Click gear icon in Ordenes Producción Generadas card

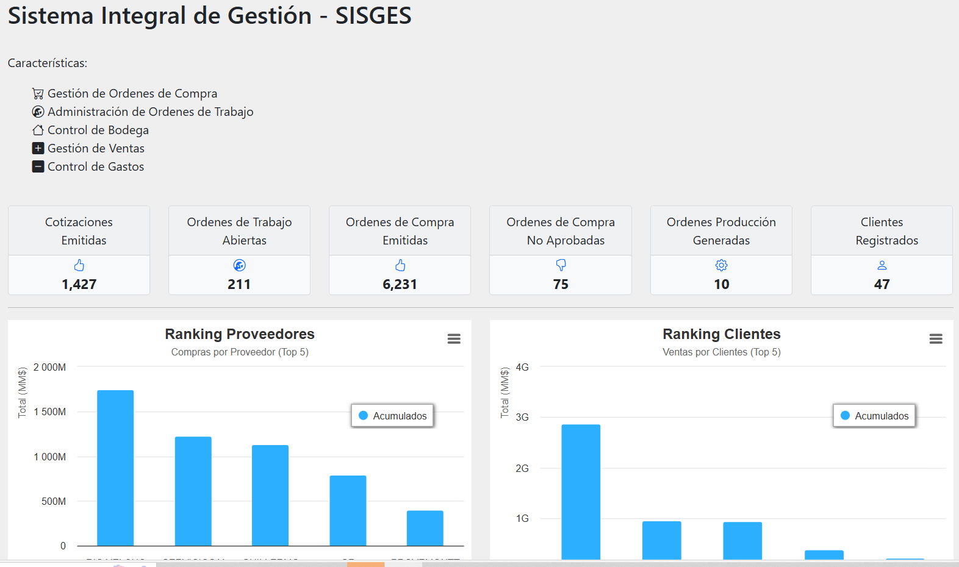(721, 265)
